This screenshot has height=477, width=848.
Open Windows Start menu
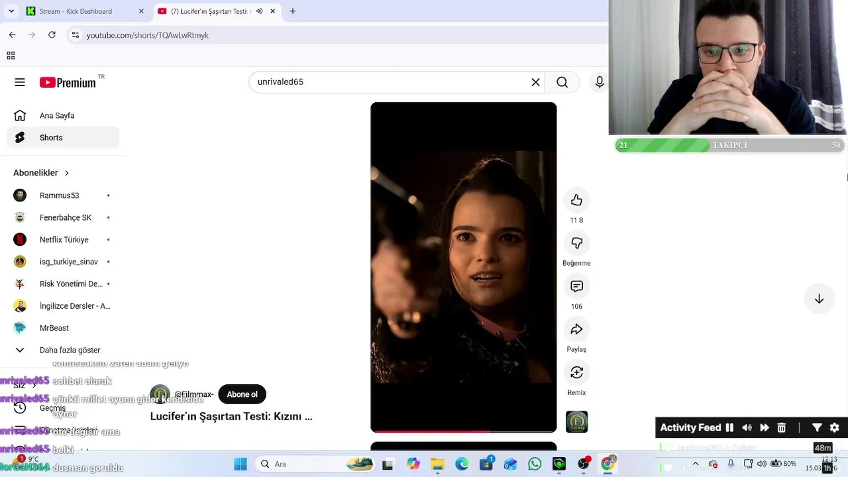240,464
